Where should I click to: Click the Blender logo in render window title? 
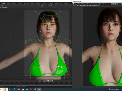(x=73, y=1)
